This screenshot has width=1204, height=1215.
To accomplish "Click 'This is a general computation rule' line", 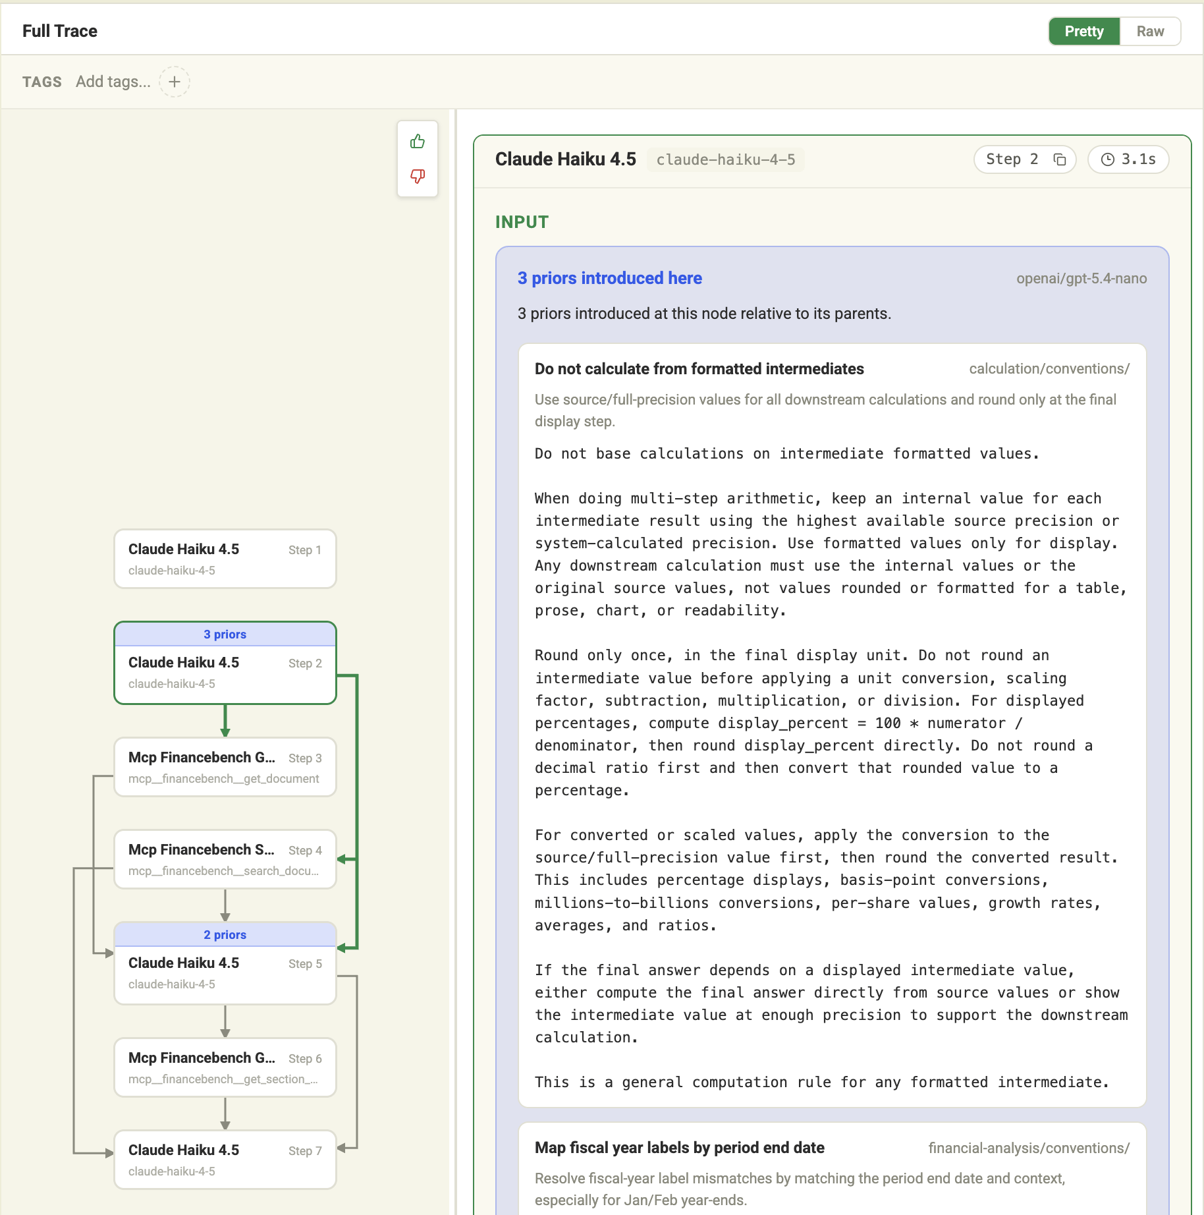I will coord(822,1083).
